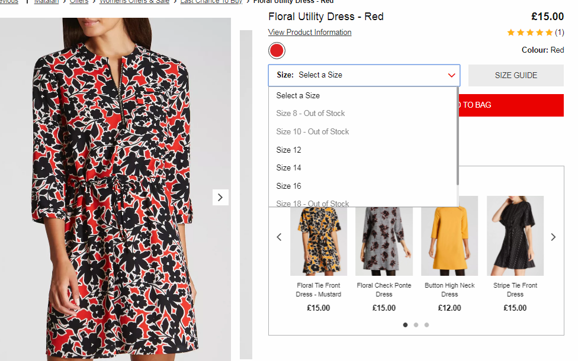Select the red colour swatch
The height and width of the screenshot is (361, 578).
277,50
